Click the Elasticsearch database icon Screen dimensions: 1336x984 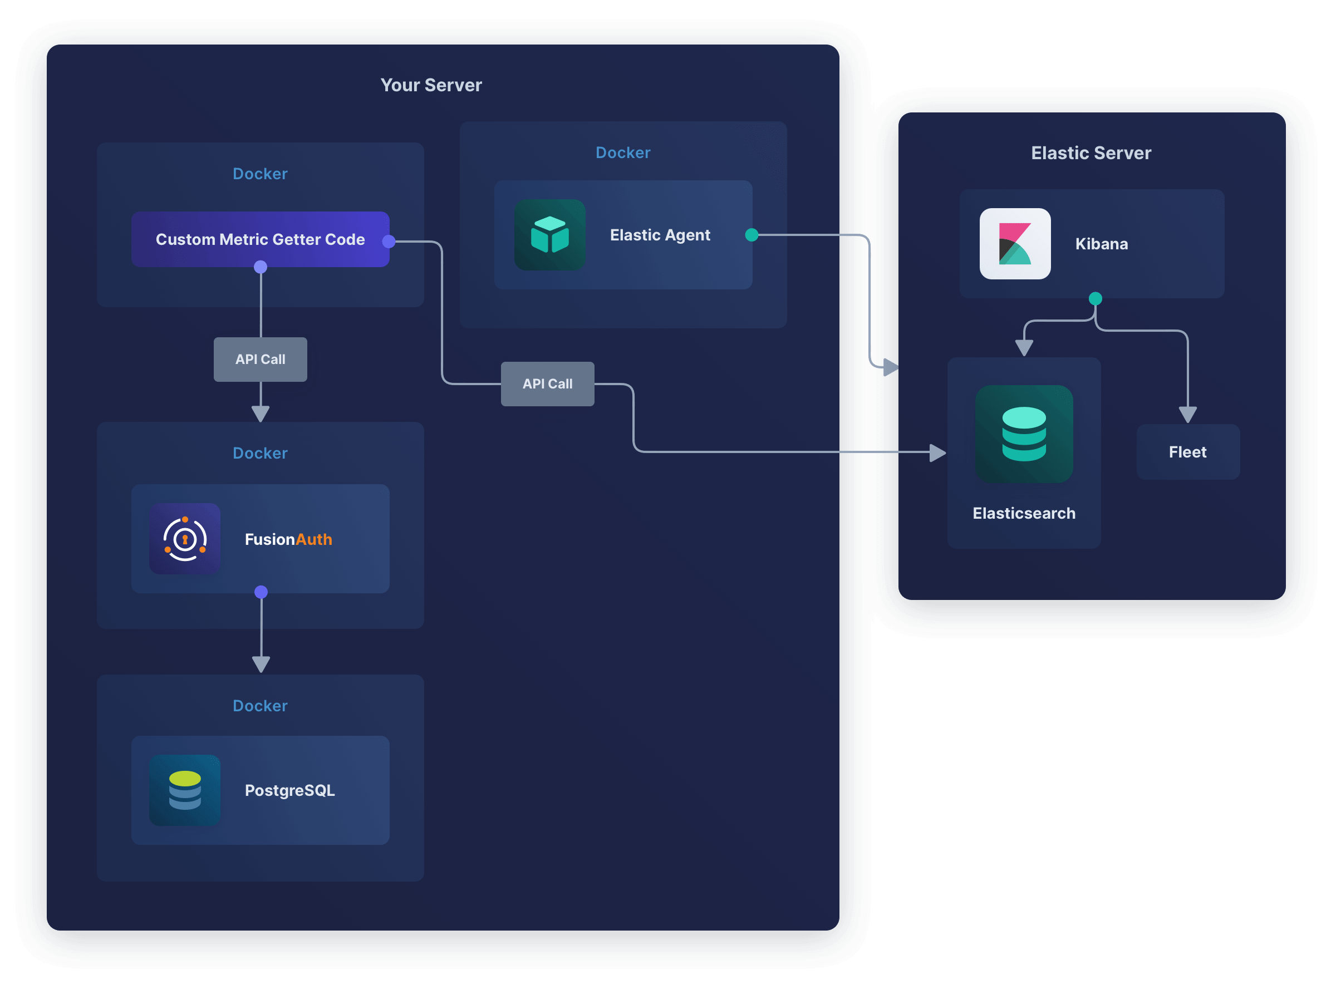(x=1023, y=434)
